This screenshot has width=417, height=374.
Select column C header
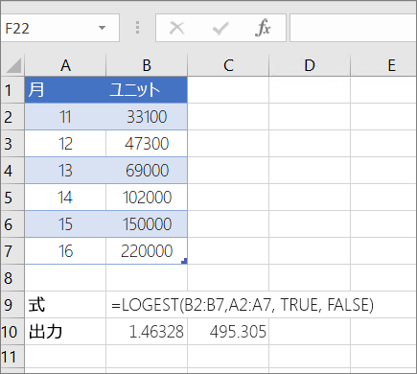(228, 65)
